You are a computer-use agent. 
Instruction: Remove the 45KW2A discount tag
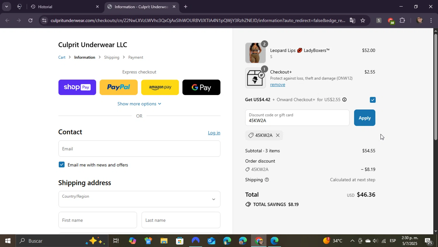coord(278,135)
